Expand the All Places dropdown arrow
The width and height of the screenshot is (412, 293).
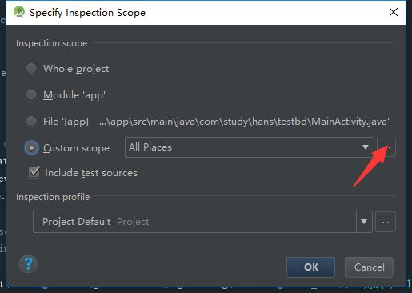pos(366,147)
